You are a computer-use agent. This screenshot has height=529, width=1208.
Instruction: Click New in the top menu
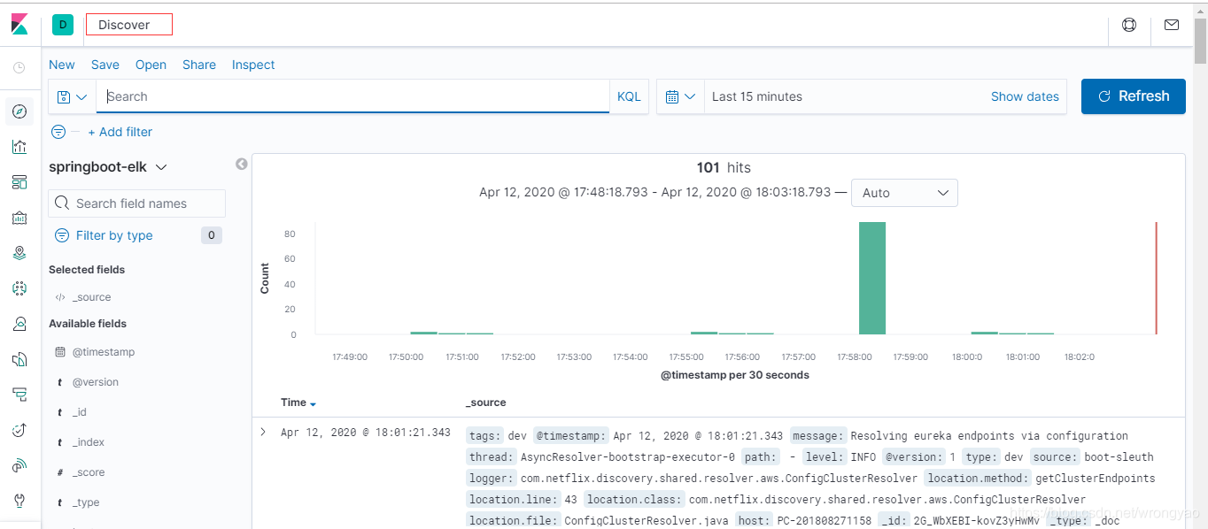coord(62,65)
